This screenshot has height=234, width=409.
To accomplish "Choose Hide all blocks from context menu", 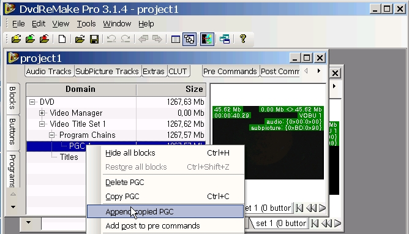I will coord(166,153).
